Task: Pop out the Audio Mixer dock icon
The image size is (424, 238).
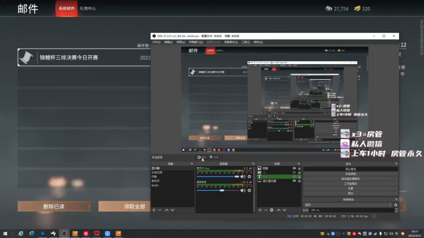Action: (253, 164)
